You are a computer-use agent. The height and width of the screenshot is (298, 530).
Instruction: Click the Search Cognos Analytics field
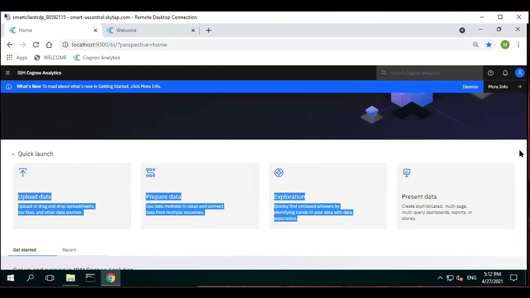430,73
